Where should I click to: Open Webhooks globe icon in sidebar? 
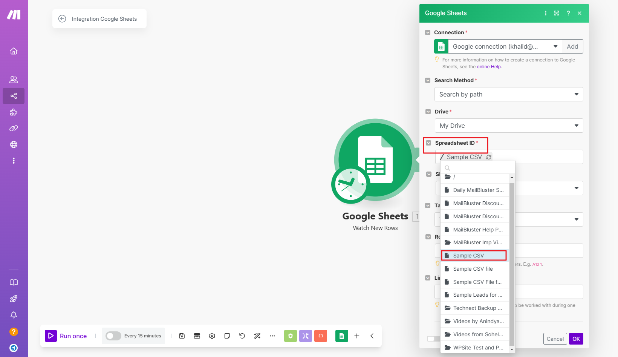14,144
